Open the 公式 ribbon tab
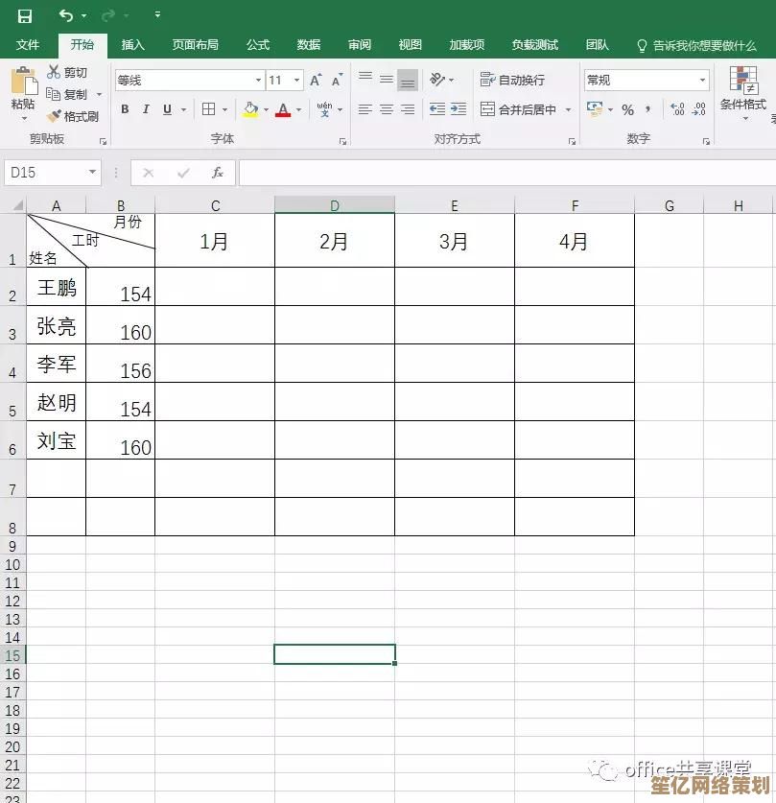This screenshot has height=803, width=776. coord(257,44)
